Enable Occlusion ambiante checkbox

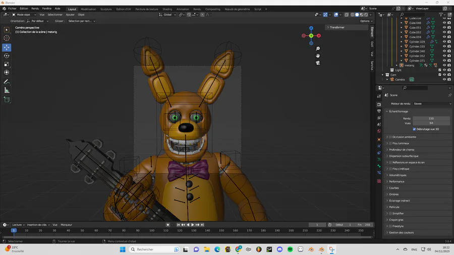tap(390, 137)
